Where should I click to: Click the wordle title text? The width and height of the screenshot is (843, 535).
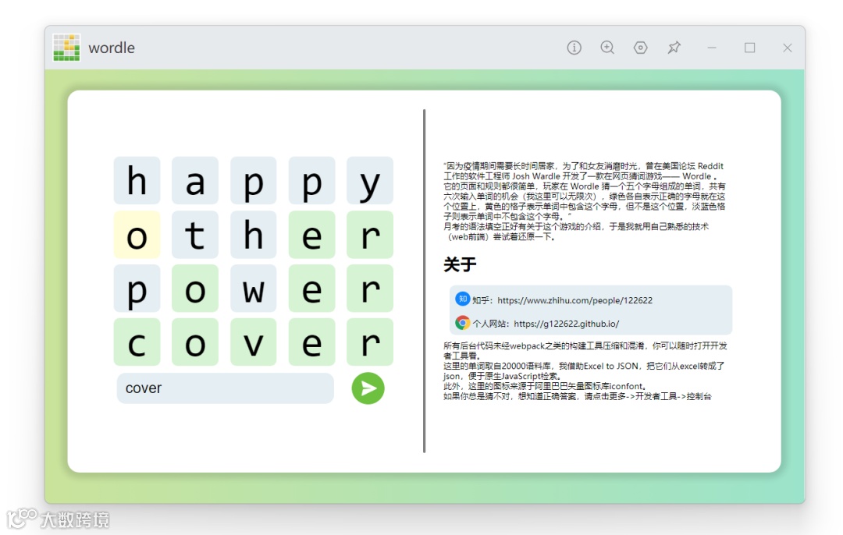click(x=112, y=48)
